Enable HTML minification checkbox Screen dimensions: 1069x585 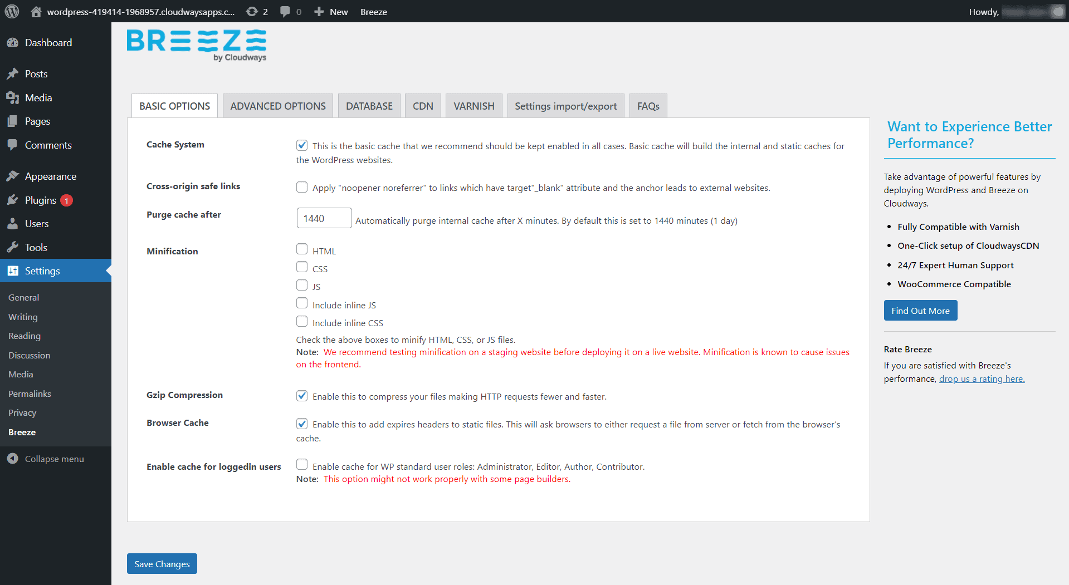coord(302,249)
